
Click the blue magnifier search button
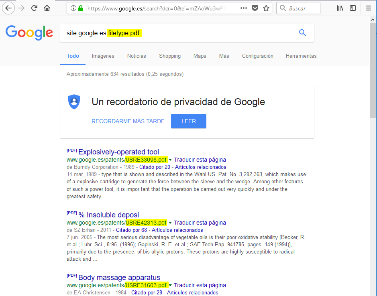(302, 32)
